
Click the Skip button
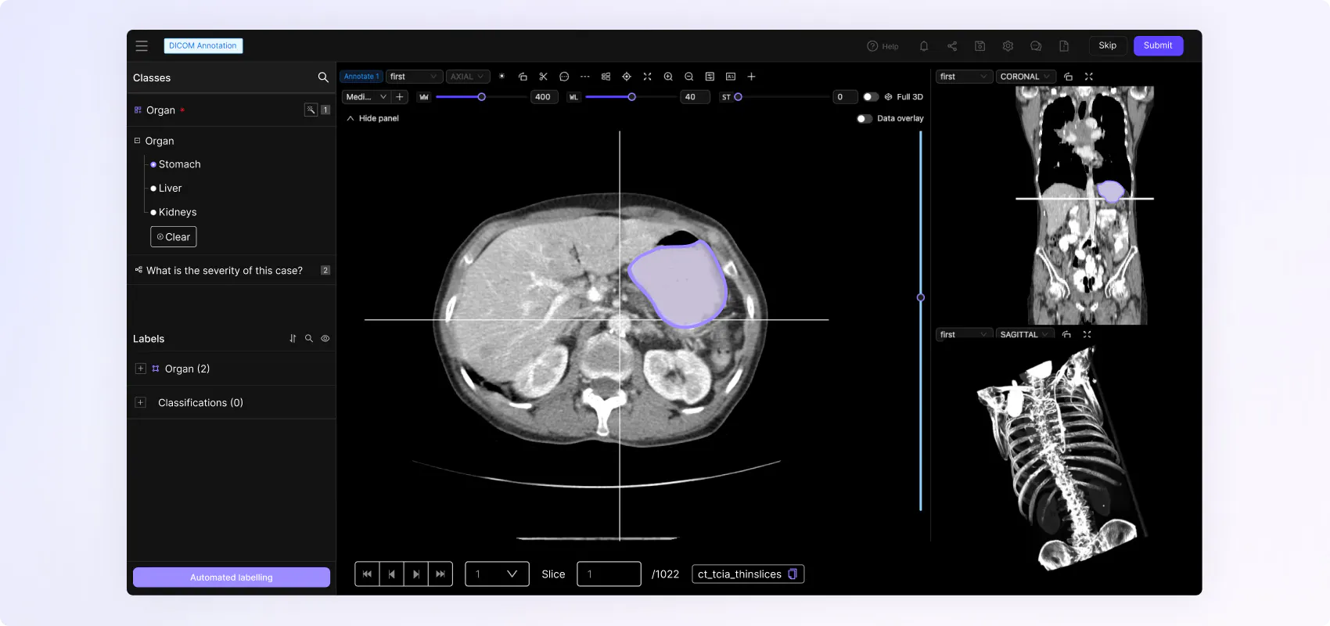tap(1108, 45)
